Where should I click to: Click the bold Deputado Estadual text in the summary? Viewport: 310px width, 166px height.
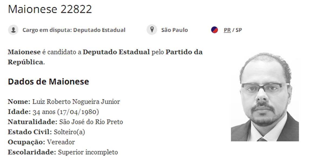pos(116,52)
